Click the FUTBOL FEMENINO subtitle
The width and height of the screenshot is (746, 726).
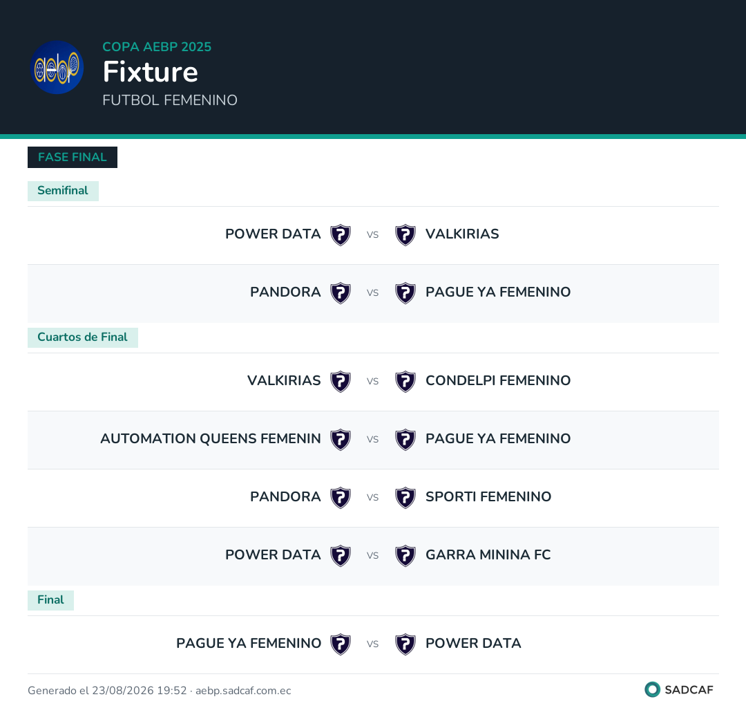[170, 100]
